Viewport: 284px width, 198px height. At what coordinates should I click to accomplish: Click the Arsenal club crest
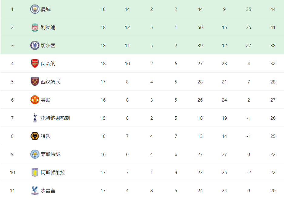coord(35,63)
